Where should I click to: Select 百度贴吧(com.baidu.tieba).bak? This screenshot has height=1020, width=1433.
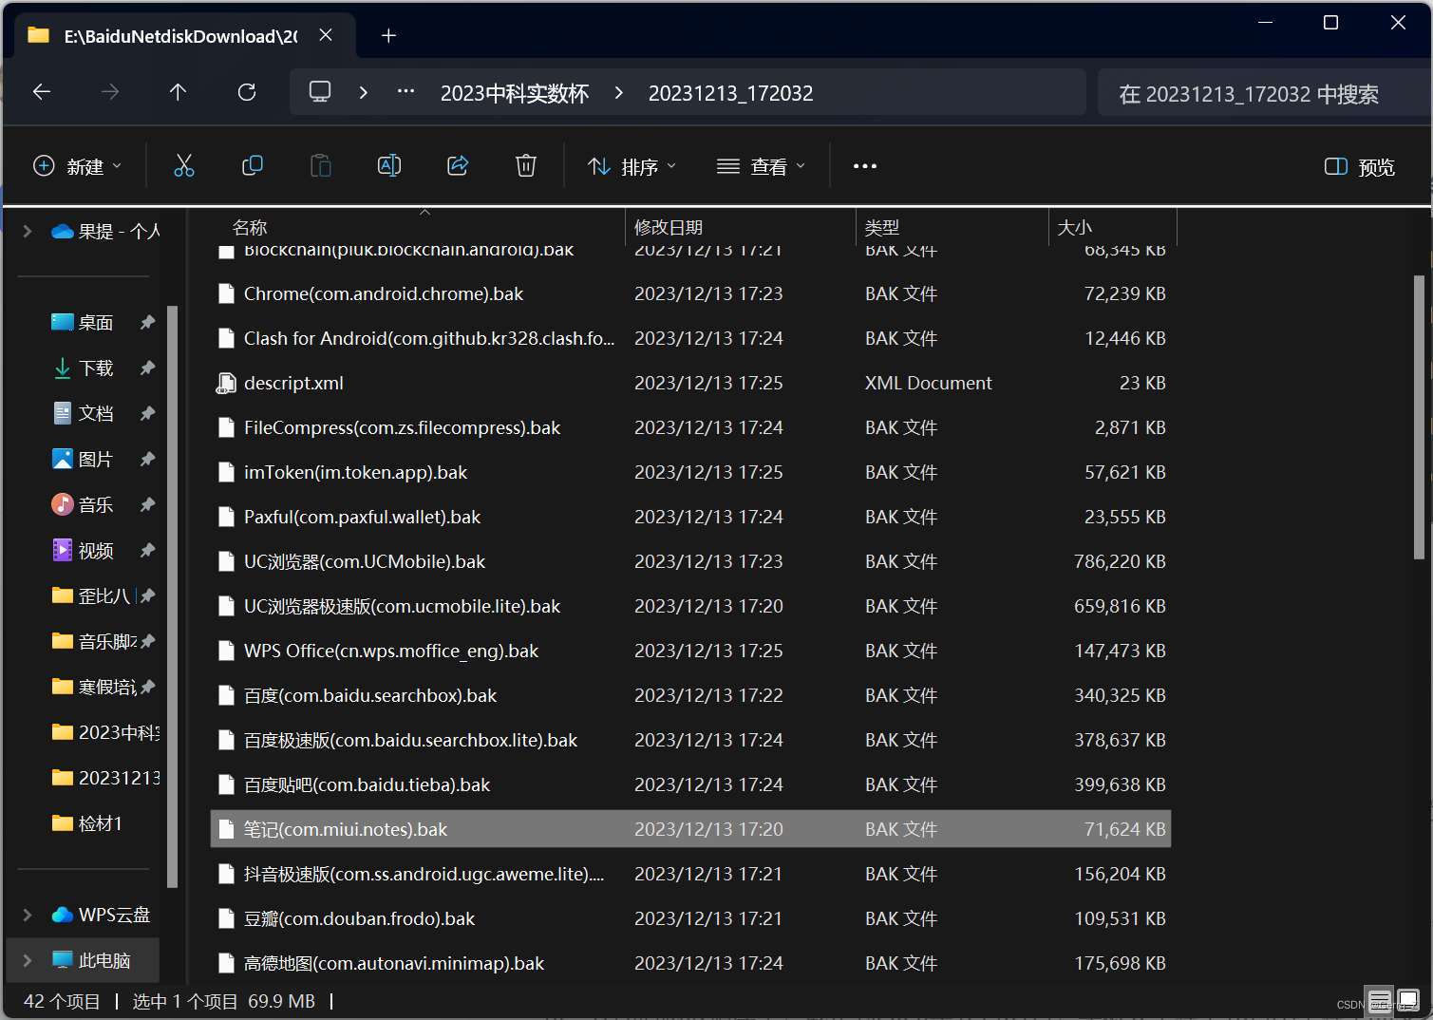(x=690, y=785)
